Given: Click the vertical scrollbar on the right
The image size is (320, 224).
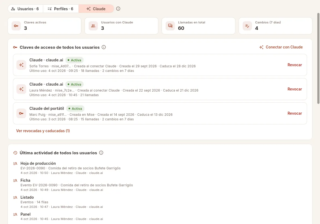Looking at the screenshot, I should click(x=318, y=58).
